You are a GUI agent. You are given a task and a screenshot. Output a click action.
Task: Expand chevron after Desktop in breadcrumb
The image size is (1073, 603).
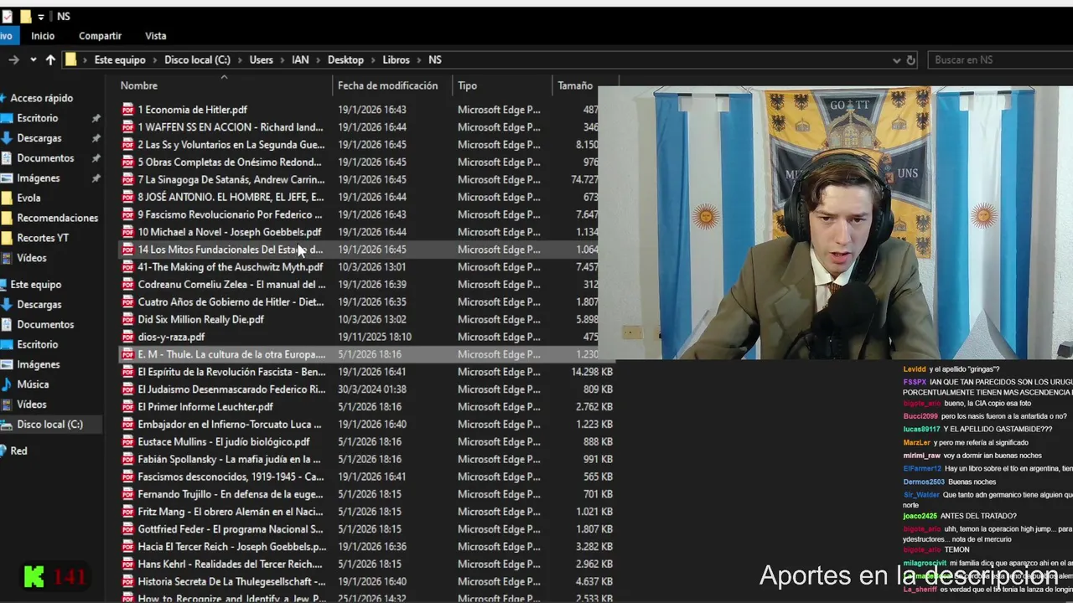coord(373,60)
